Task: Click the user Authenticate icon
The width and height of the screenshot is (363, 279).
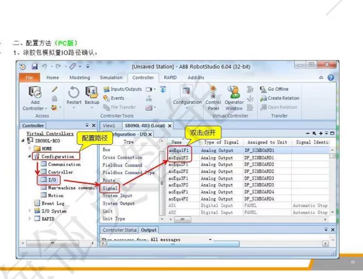Action: coord(55,108)
